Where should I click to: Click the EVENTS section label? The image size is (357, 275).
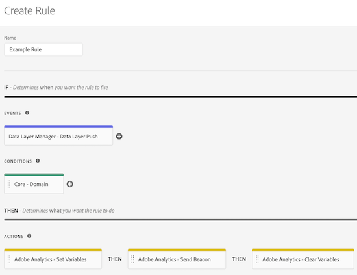click(12, 113)
